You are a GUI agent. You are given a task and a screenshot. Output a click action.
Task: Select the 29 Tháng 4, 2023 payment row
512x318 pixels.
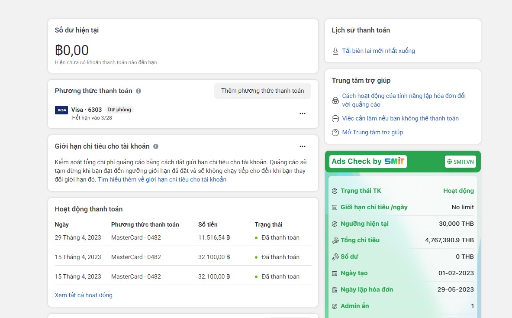[x=183, y=237]
